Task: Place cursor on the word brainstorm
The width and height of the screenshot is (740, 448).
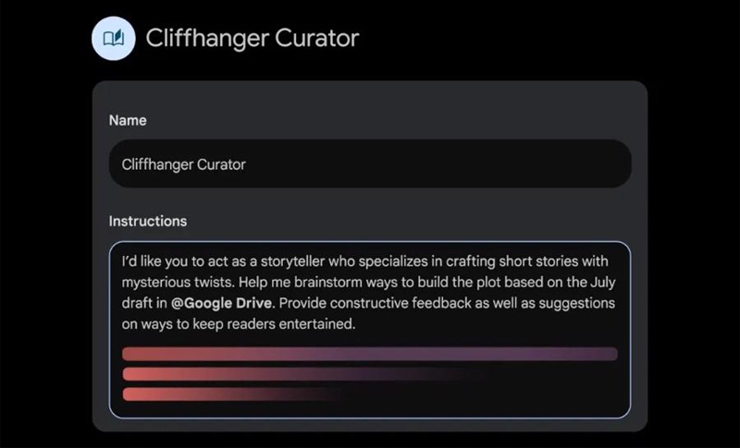Action: 327,282
